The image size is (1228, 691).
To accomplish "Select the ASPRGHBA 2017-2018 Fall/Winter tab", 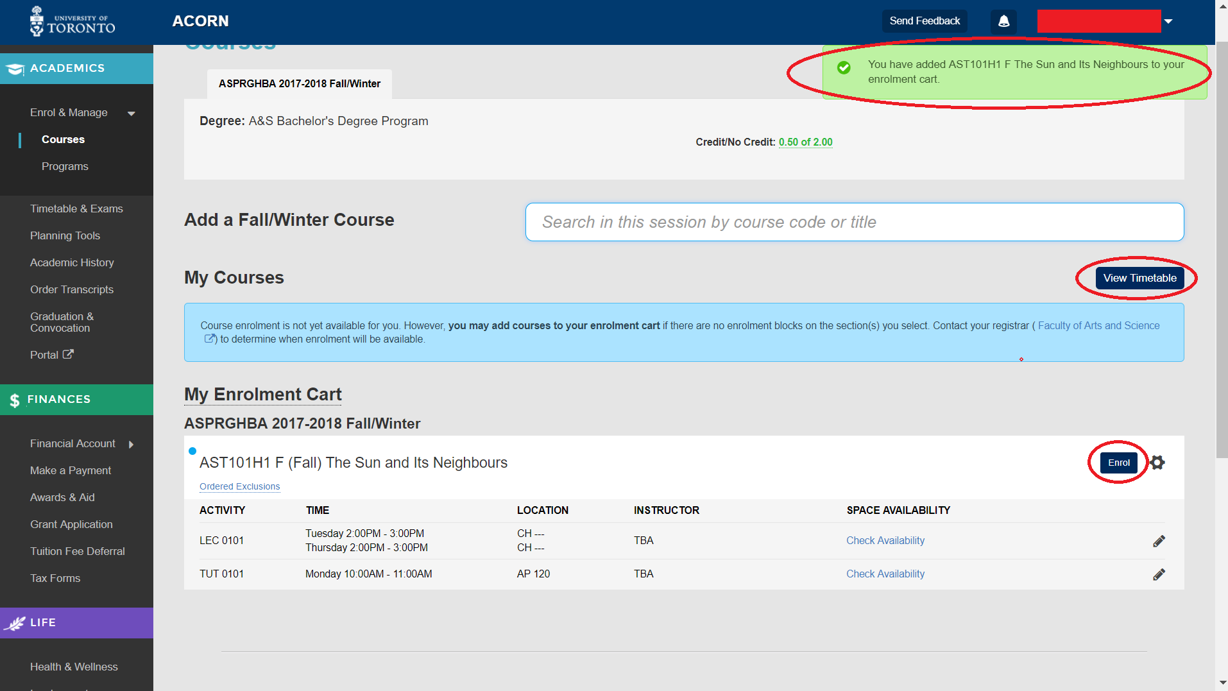I will coord(300,84).
